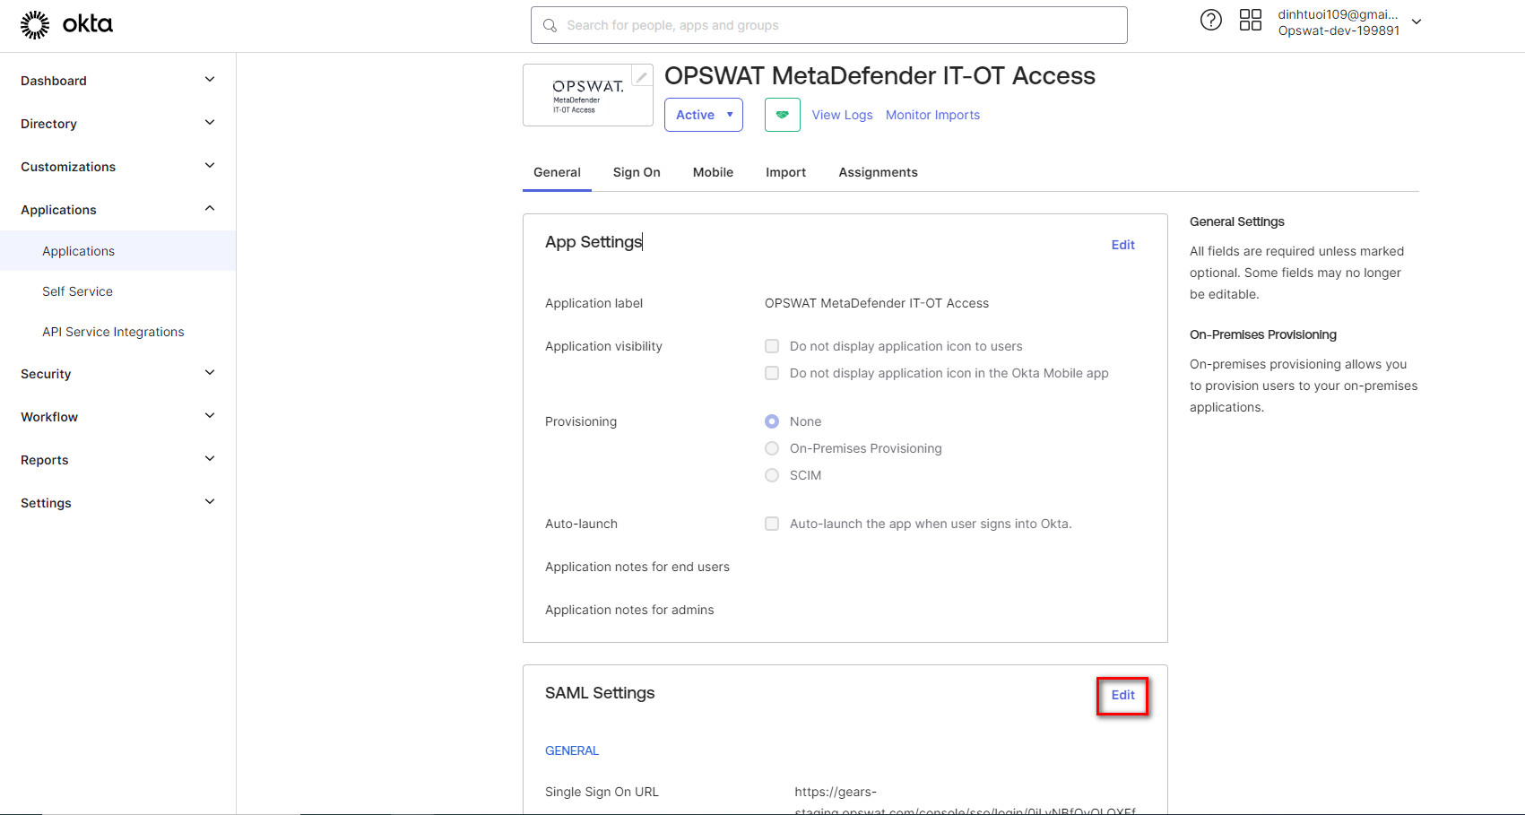Click the OPSWAT app logo thumbnail
The height and width of the screenshot is (815, 1525).
click(x=587, y=96)
